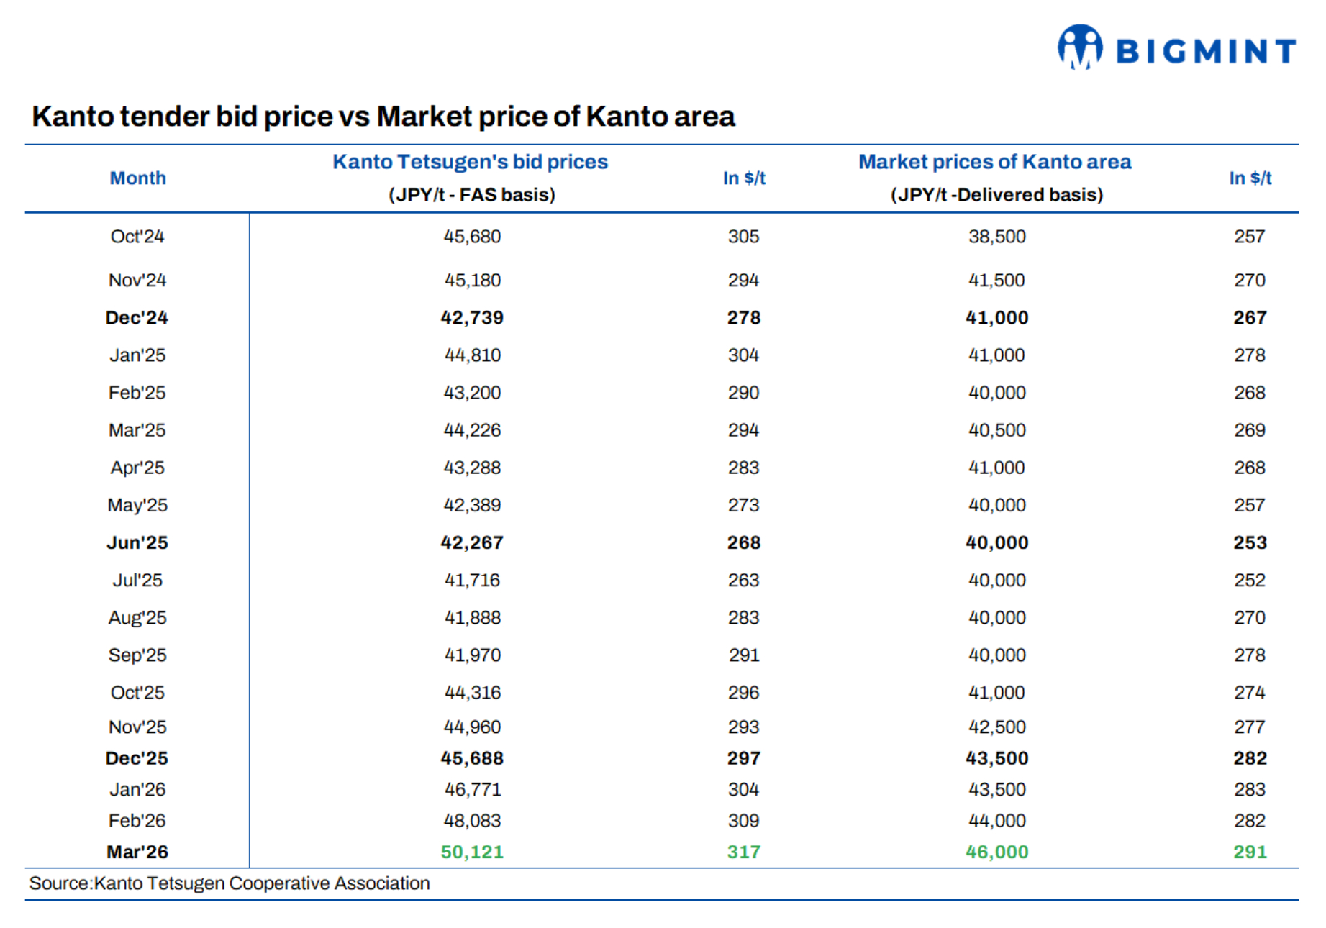Click the Jun'25 row label

click(x=137, y=542)
